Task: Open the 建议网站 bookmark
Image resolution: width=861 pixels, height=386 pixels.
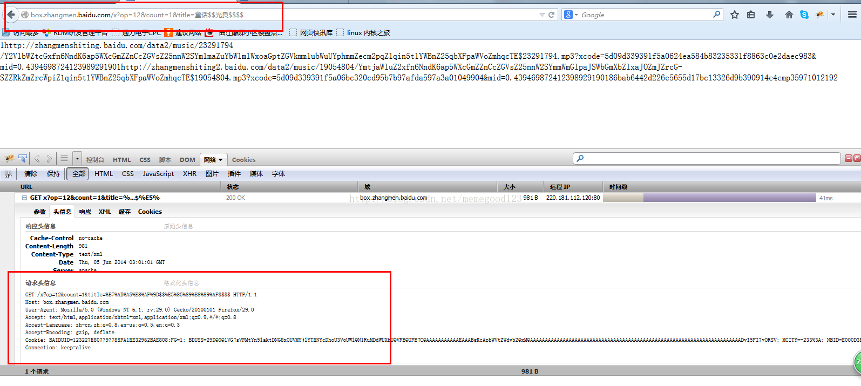Action: pos(183,33)
